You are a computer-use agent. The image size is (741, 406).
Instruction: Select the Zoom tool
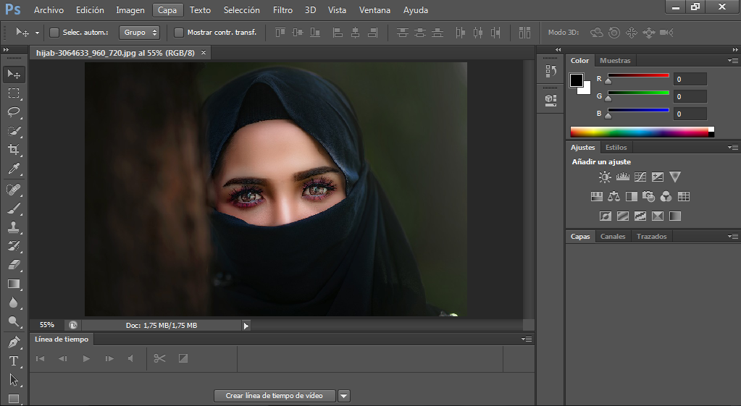(14, 322)
